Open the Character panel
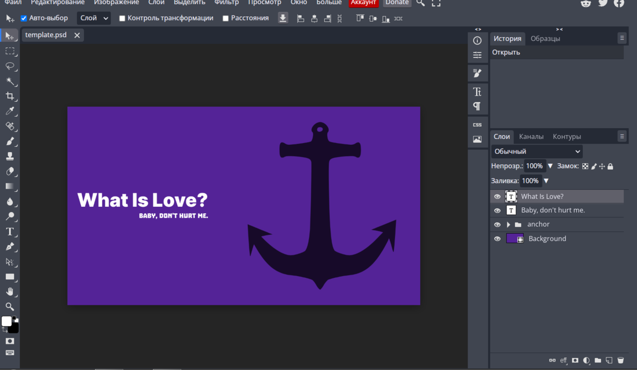 pos(477,92)
